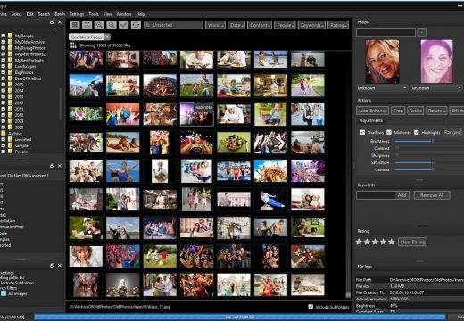This screenshot has width=464, height=321.
Task: Open the Select menu
Action: pos(16,14)
